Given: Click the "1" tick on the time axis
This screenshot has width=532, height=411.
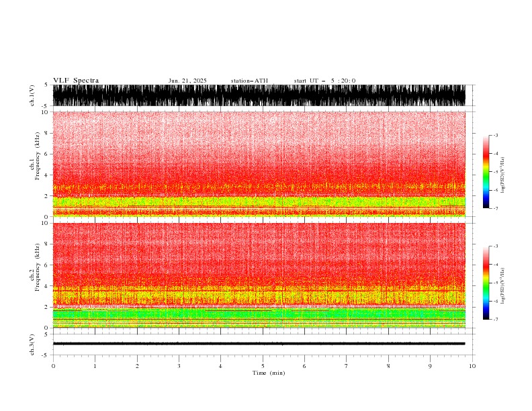Looking at the screenshot, I should 95,366.
